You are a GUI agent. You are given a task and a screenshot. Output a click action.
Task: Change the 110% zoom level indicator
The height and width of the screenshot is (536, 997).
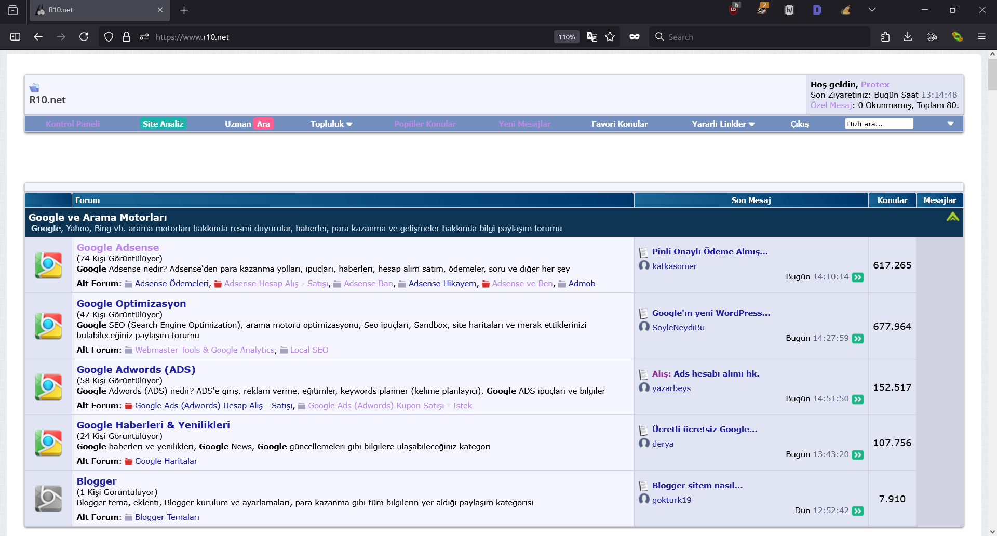coord(567,37)
